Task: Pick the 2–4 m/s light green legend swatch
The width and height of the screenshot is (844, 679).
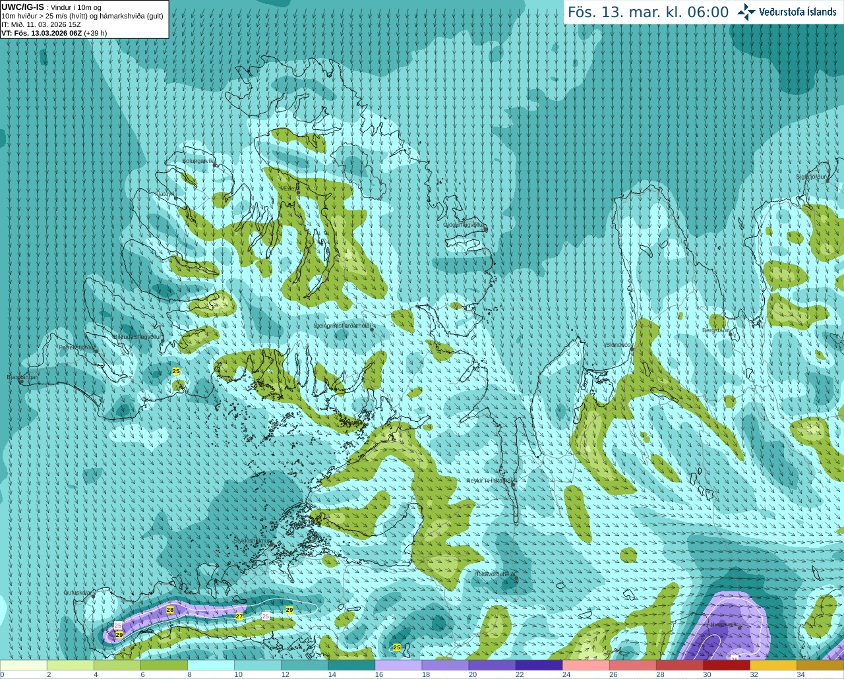Action: [71, 665]
